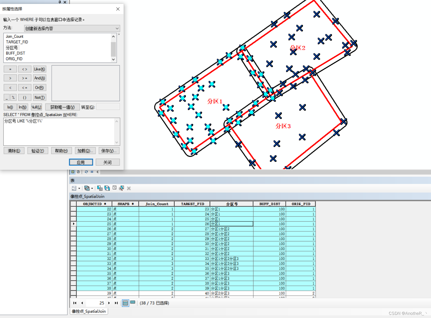Switch to the 像控点_SpatialJoin tab
Screen dimensions: 431x318
coord(89,311)
